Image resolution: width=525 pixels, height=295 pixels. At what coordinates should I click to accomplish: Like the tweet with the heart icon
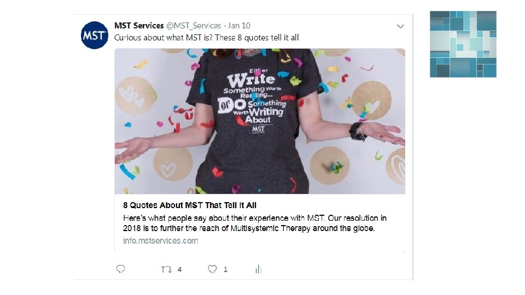(x=212, y=269)
